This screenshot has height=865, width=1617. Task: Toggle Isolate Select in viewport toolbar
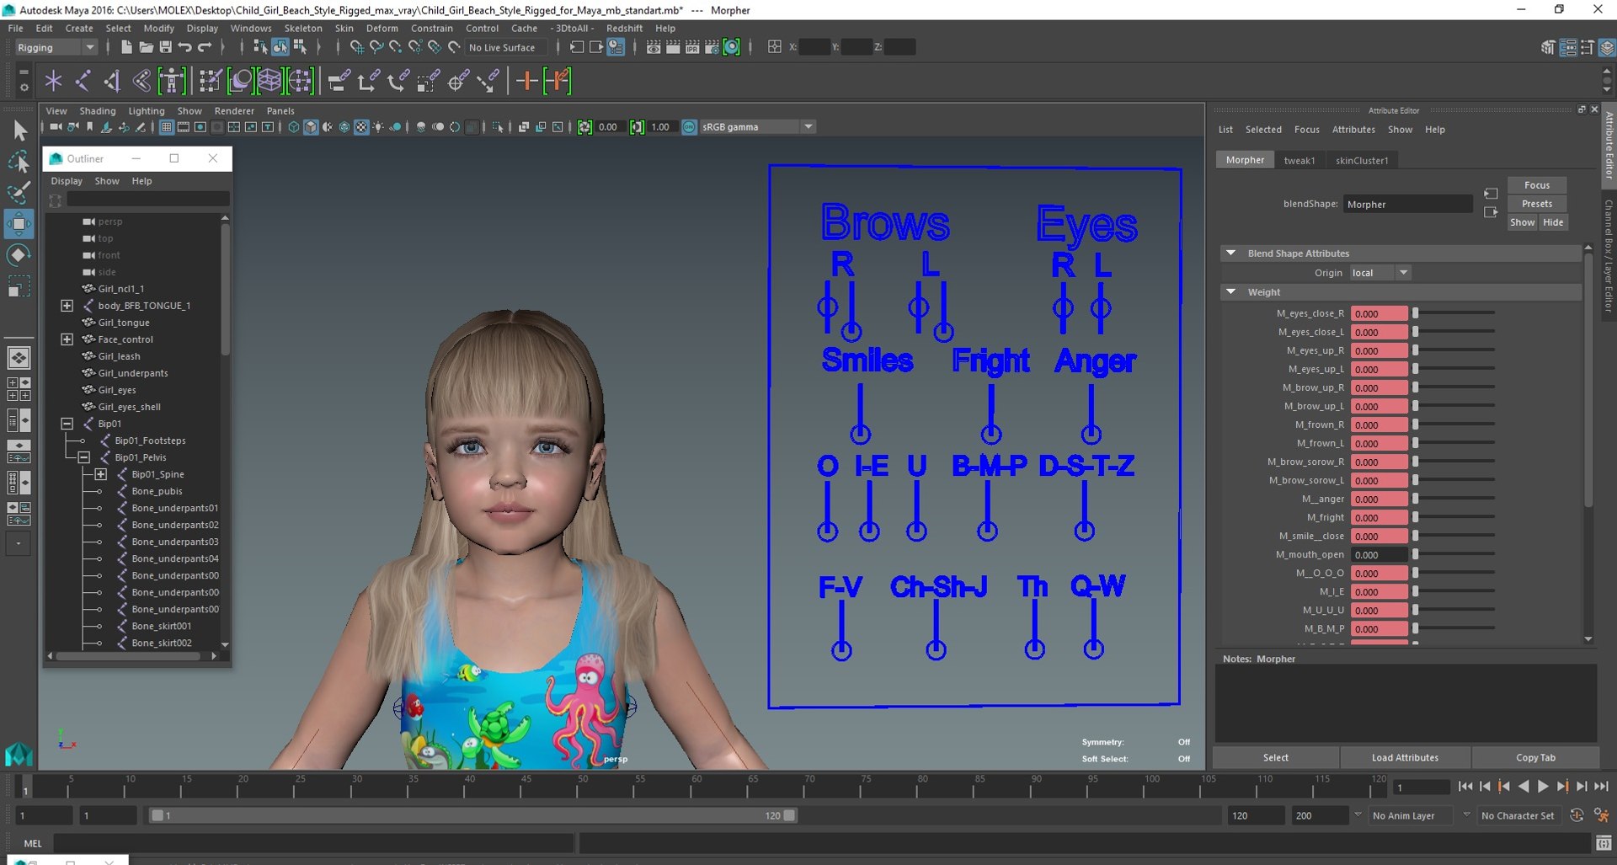(x=498, y=127)
